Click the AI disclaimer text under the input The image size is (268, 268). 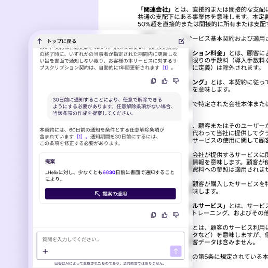coord(110,263)
